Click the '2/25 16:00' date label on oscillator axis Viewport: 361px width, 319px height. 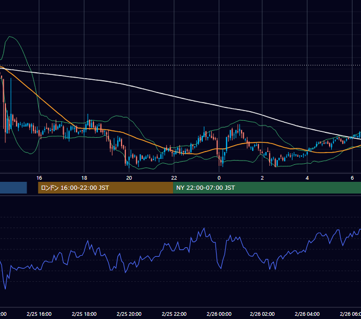tap(39, 314)
